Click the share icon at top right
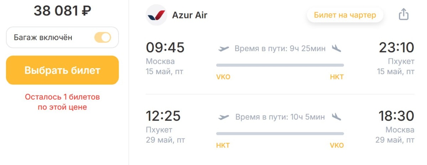Viewport: 427px width, 165px height. 403,15
